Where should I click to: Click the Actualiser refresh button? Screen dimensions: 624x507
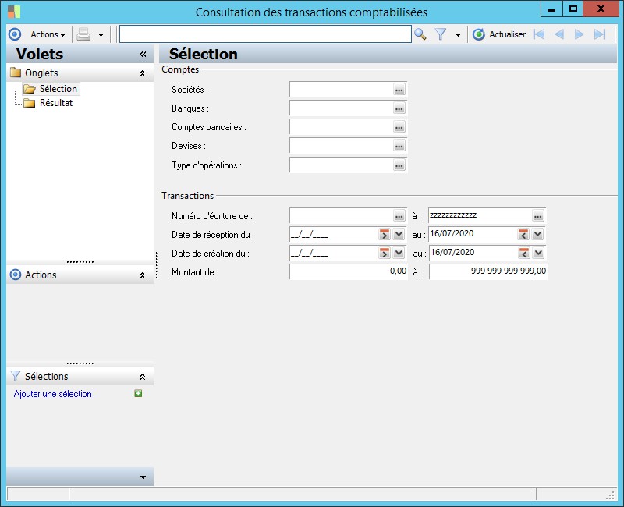click(x=499, y=34)
